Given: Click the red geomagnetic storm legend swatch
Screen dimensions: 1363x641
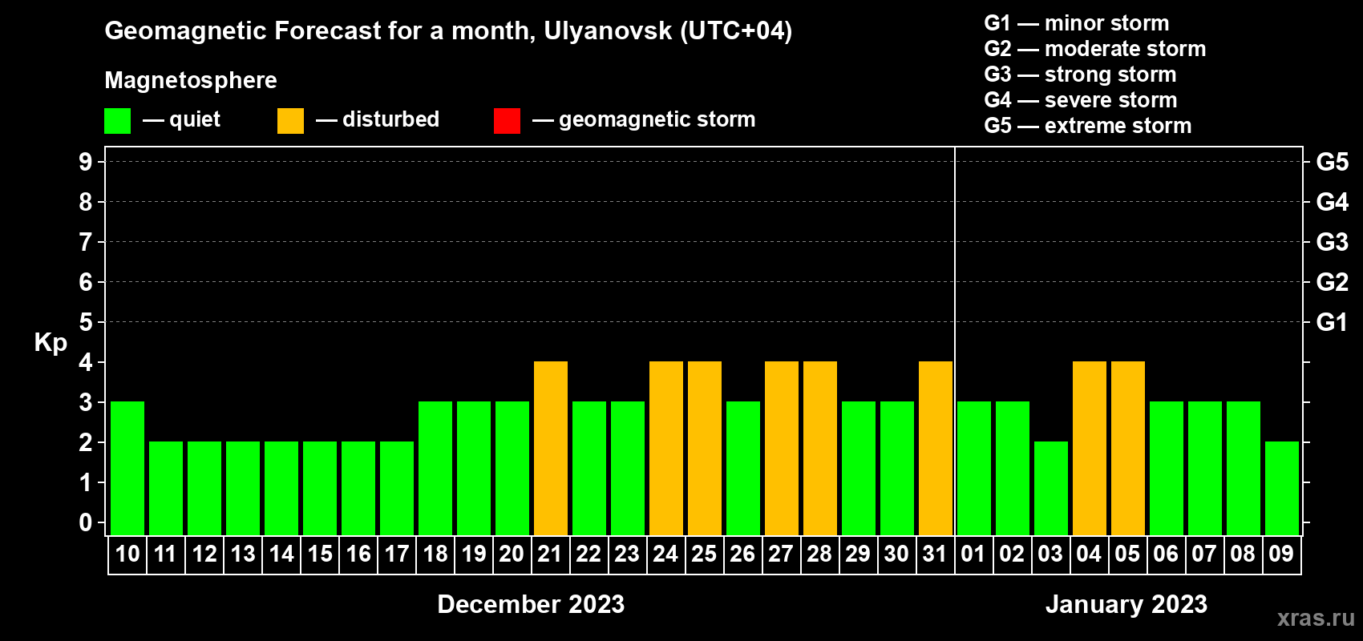Looking at the screenshot, I should tap(507, 121).
